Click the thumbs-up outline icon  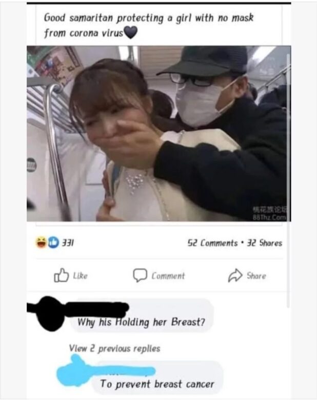(62, 275)
